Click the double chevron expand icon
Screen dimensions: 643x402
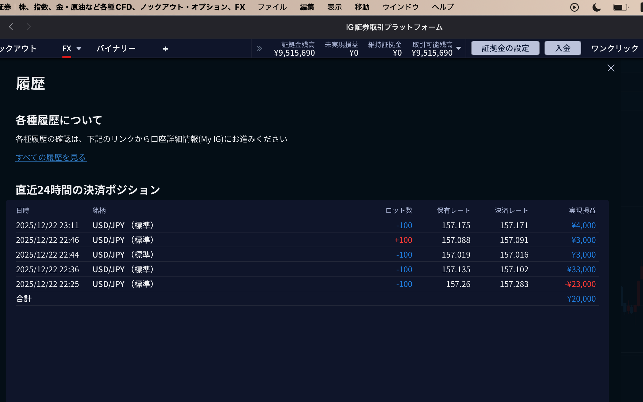tap(259, 49)
